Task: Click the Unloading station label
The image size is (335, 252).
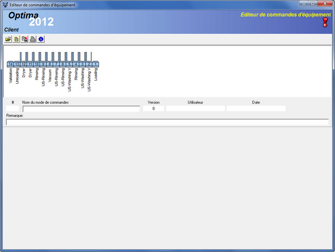Action: tap(17, 76)
